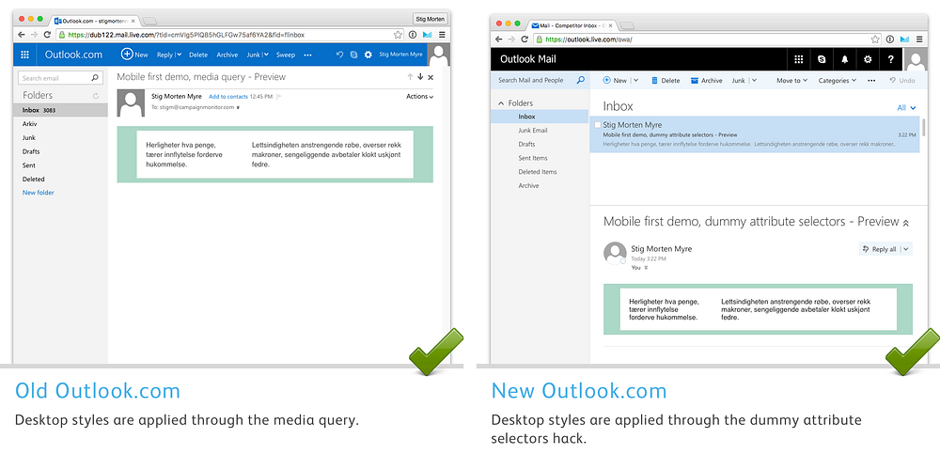Open more options ellipsis in old Outlook.com
The width and height of the screenshot is (940, 454).
pyautogui.click(x=307, y=55)
